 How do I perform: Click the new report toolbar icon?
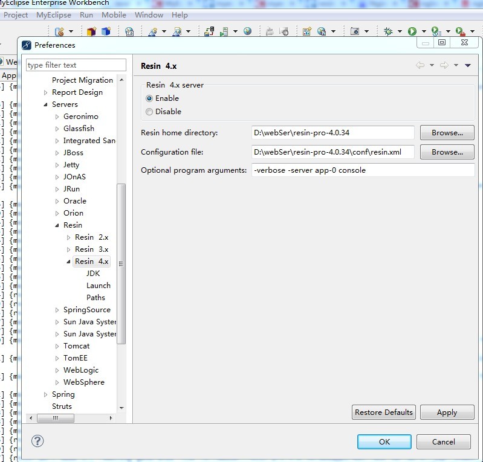coord(307,31)
